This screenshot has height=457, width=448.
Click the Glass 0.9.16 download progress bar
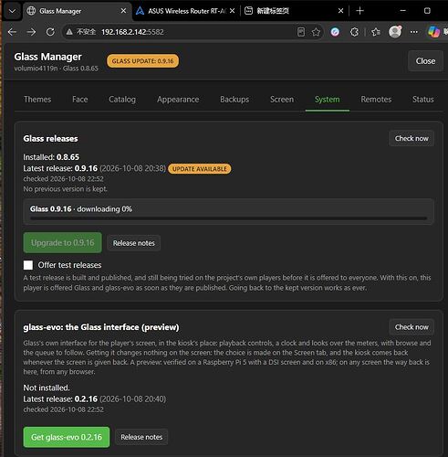pyautogui.click(x=228, y=218)
